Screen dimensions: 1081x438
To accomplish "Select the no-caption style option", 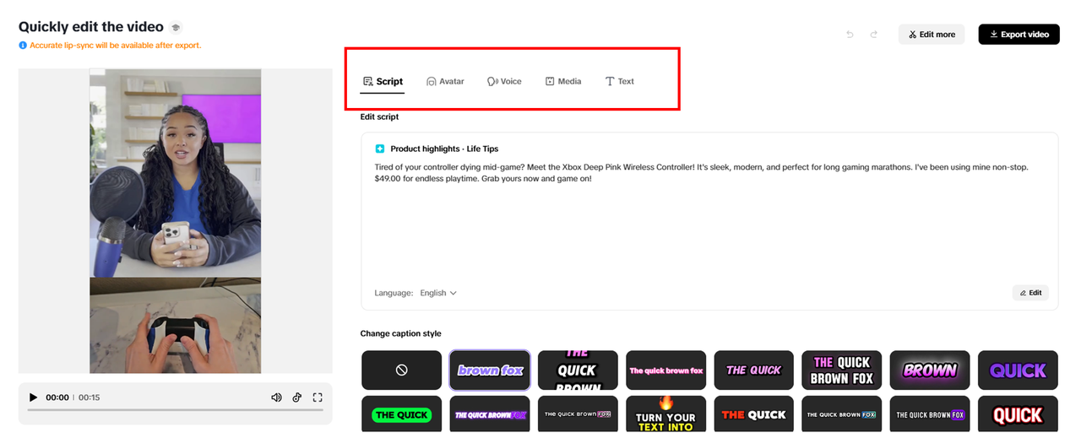I will pyautogui.click(x=401, y=370).
